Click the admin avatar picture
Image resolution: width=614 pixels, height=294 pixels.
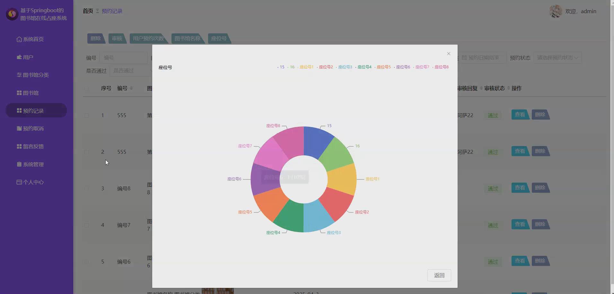tap(556, 11)
